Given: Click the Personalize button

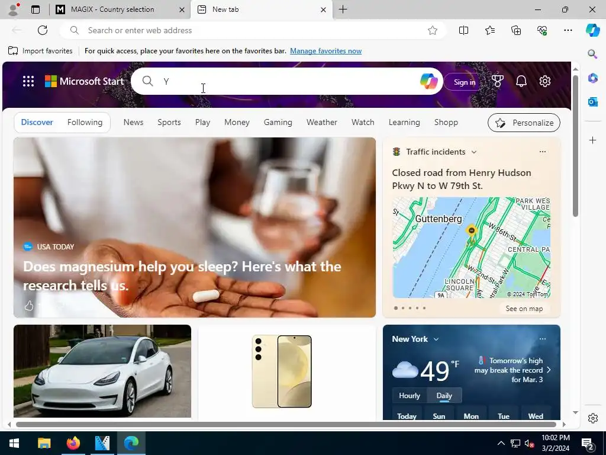Looking at the screenshot, I should click(524, 123).
